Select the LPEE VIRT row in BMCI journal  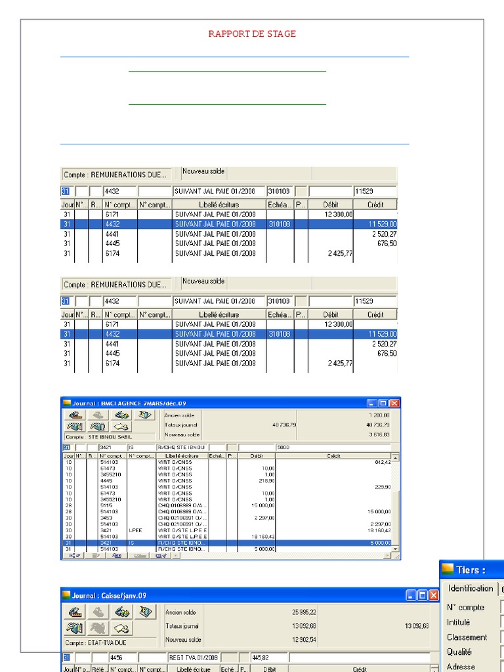[227, 530]
